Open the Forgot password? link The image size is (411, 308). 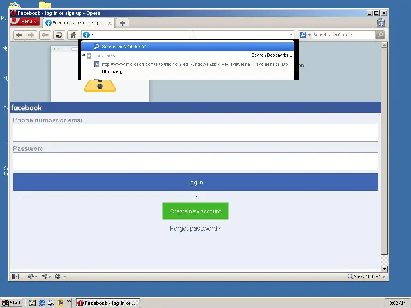click(x=195, y=228)
